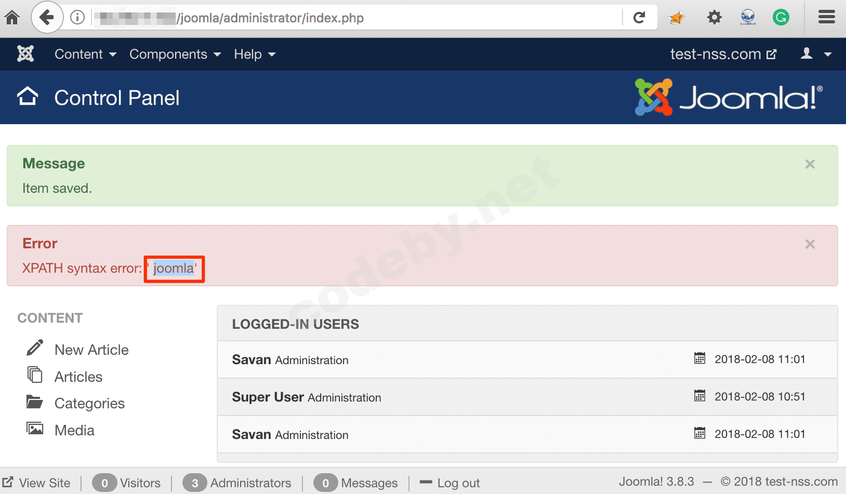Click the Joomla! 3.8.3 version text
Screen dimensions: 846x494
[x=656, y=482]
